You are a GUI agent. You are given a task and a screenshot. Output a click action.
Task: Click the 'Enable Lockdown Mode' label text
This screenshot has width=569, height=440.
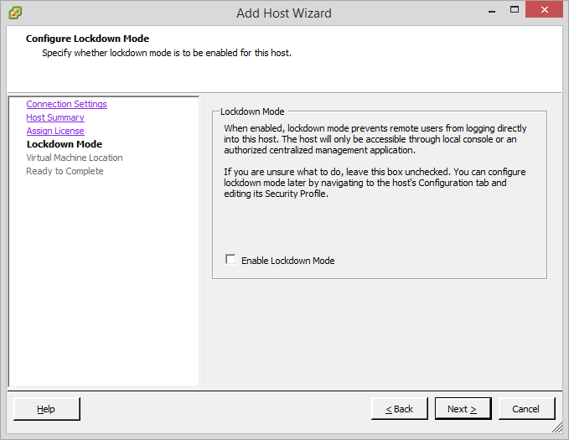[x=287, y=261]
